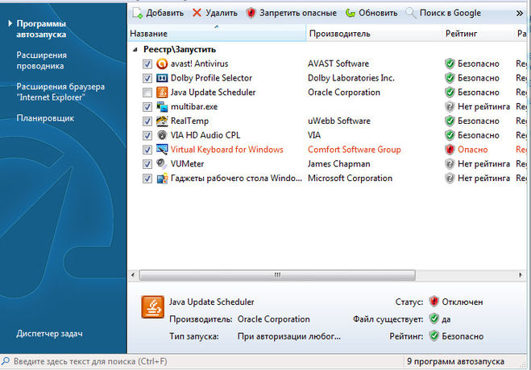Click the scrollbar right arrow

(x=521, y=275)
